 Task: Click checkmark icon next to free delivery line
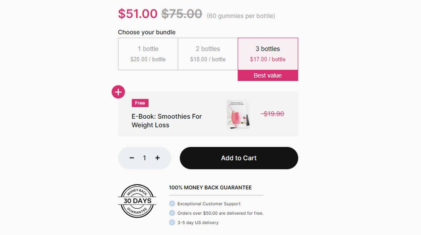click(172, 213)
